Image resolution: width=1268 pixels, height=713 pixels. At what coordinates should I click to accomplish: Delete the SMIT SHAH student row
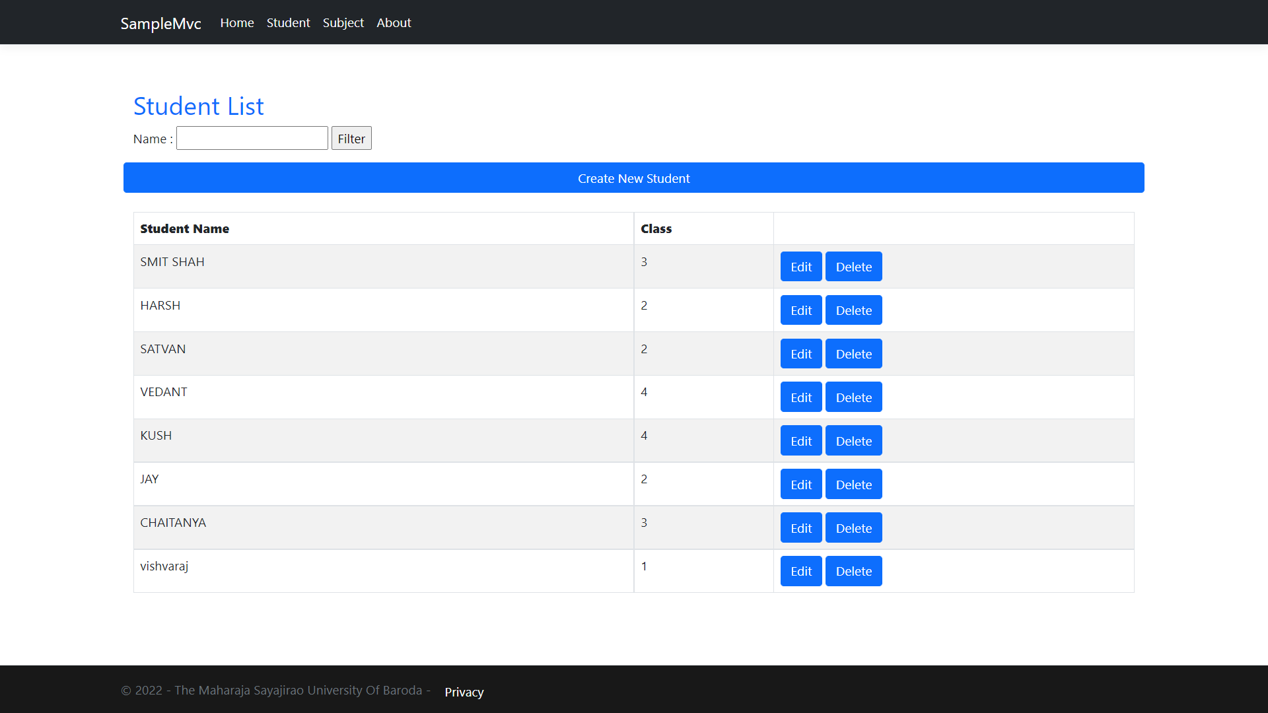click(854, 267)
